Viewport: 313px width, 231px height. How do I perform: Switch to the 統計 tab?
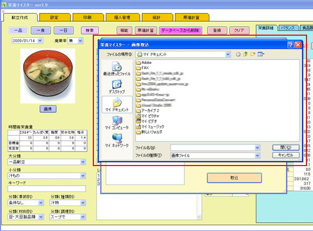click(157, 17)
